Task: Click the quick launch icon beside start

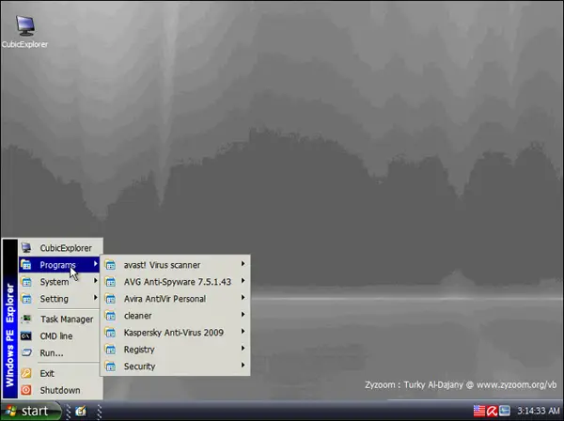Action: [81, 411]
